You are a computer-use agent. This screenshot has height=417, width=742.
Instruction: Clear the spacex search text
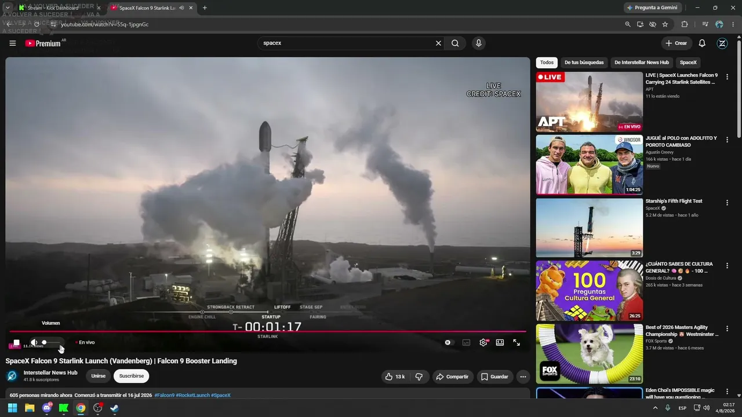(438, 43)
